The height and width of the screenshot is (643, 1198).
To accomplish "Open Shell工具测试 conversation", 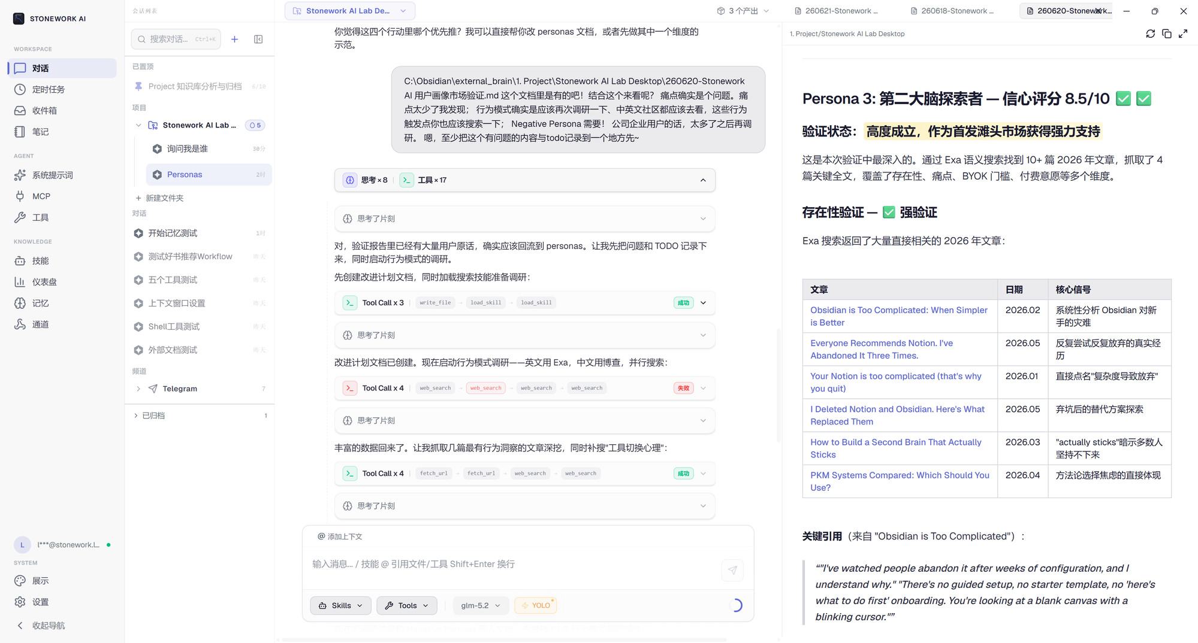I will [200, 326].
